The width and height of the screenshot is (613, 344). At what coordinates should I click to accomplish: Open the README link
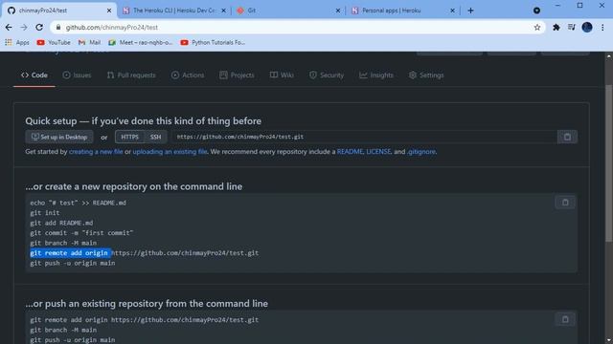pyautogui.click(x=350, y=152)
